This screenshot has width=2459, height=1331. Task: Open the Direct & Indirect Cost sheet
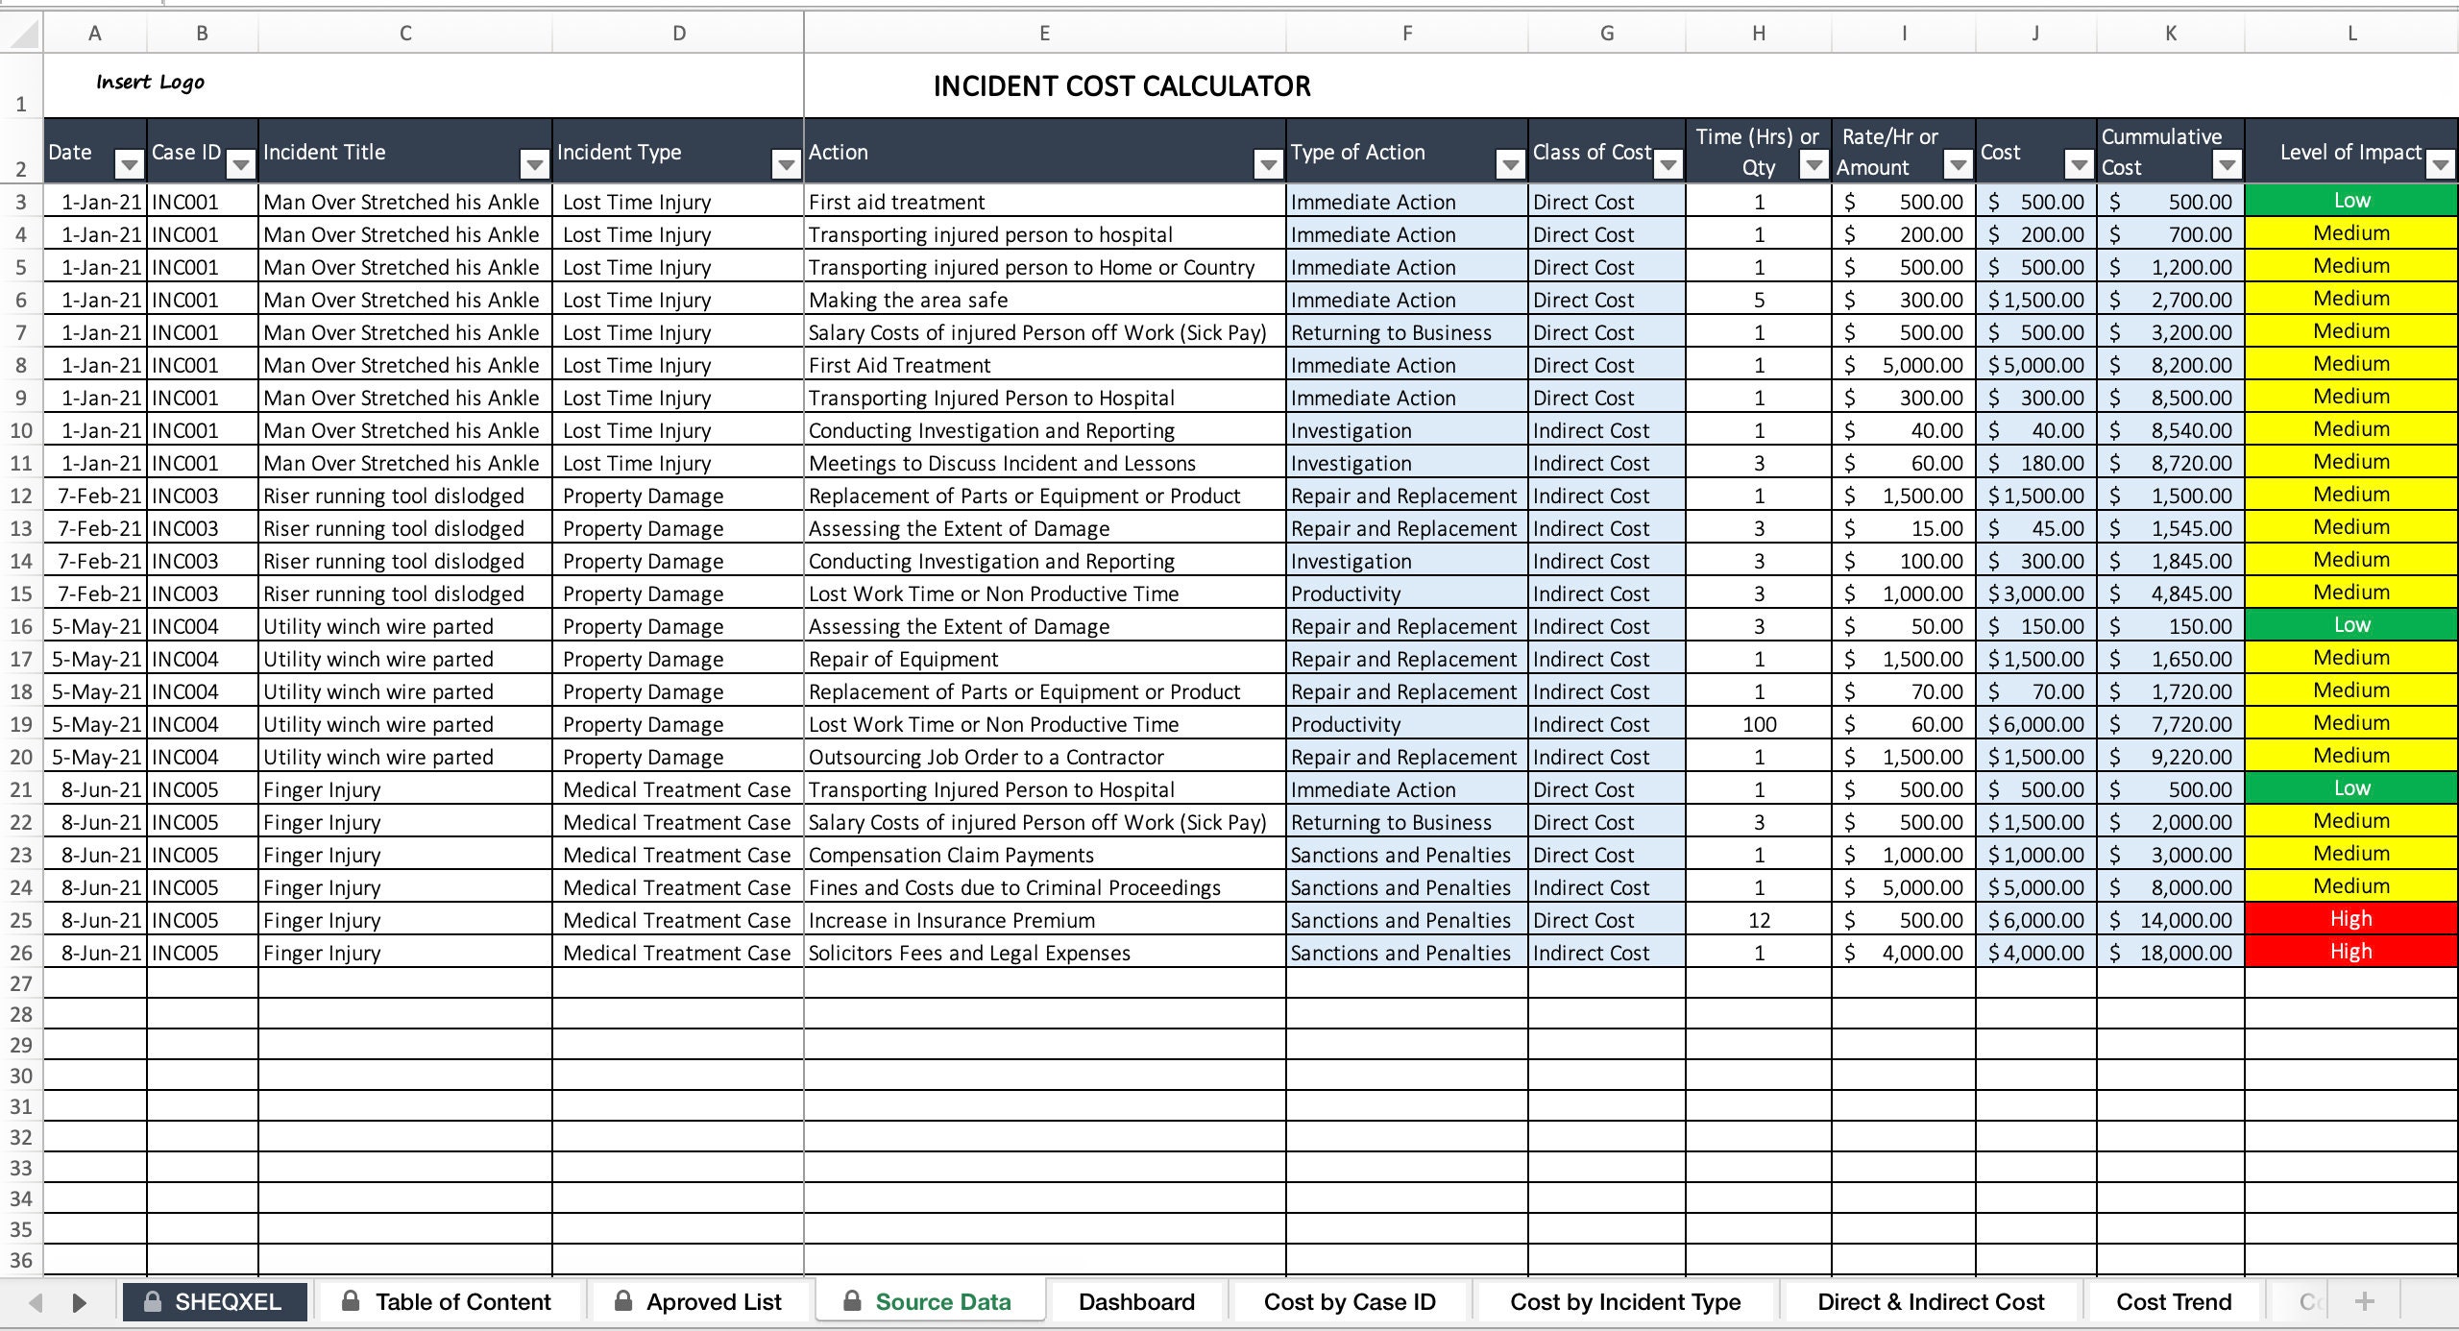pos(1930,1301)
